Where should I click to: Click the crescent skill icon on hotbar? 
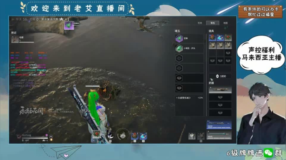pyautogui.click(x=110, y=135)
